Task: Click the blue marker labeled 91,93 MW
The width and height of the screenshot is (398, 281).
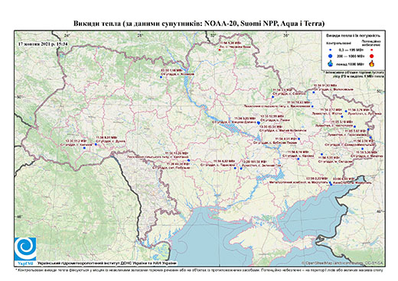Action: coord(314,92)
